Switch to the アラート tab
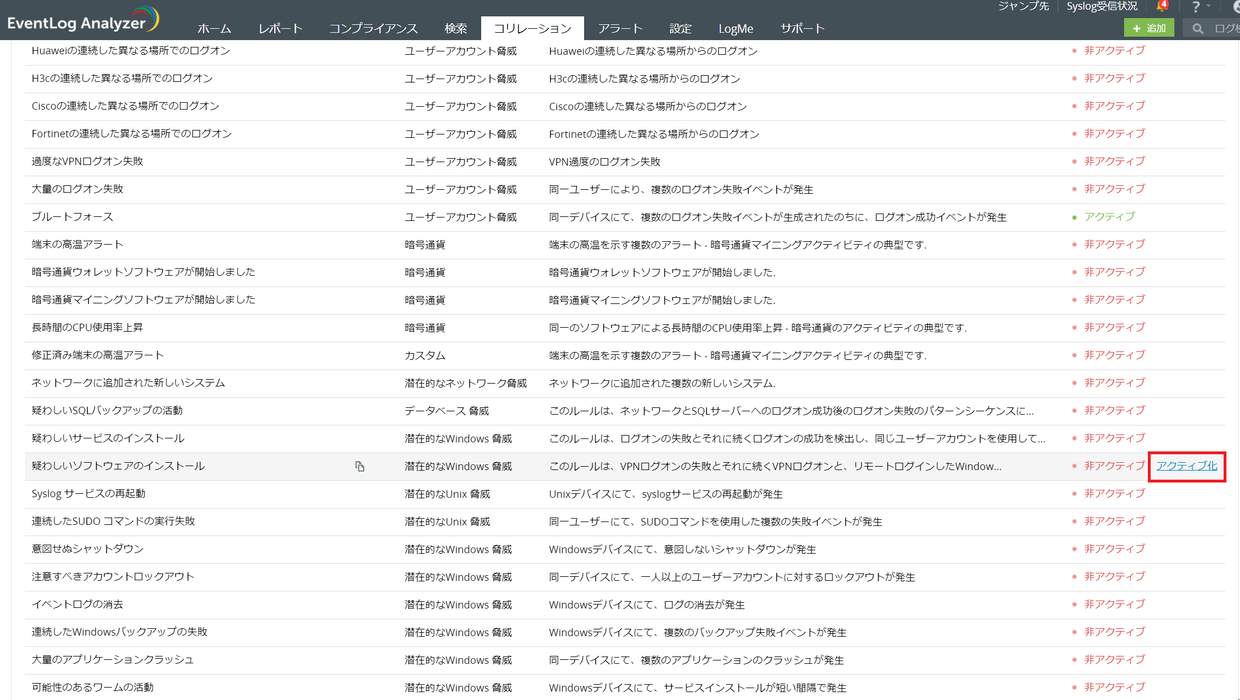Viewport: 1240px width, 700px height. 620,28
